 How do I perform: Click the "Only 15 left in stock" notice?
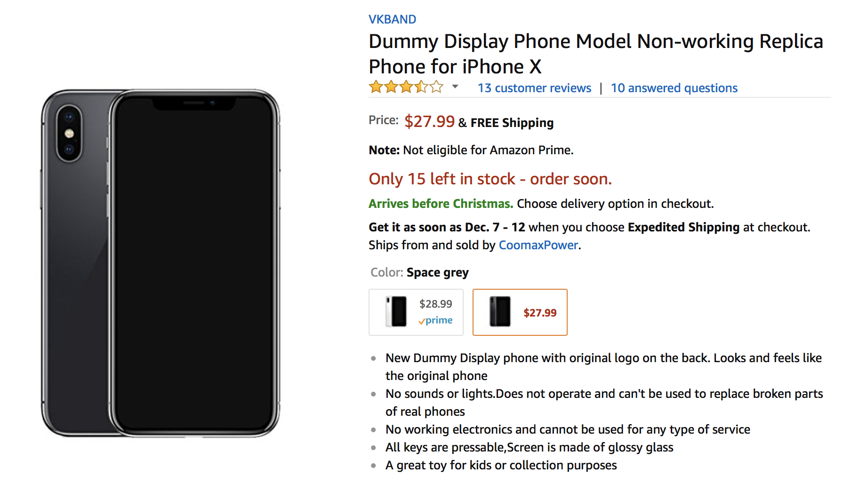tap(490, 179)
